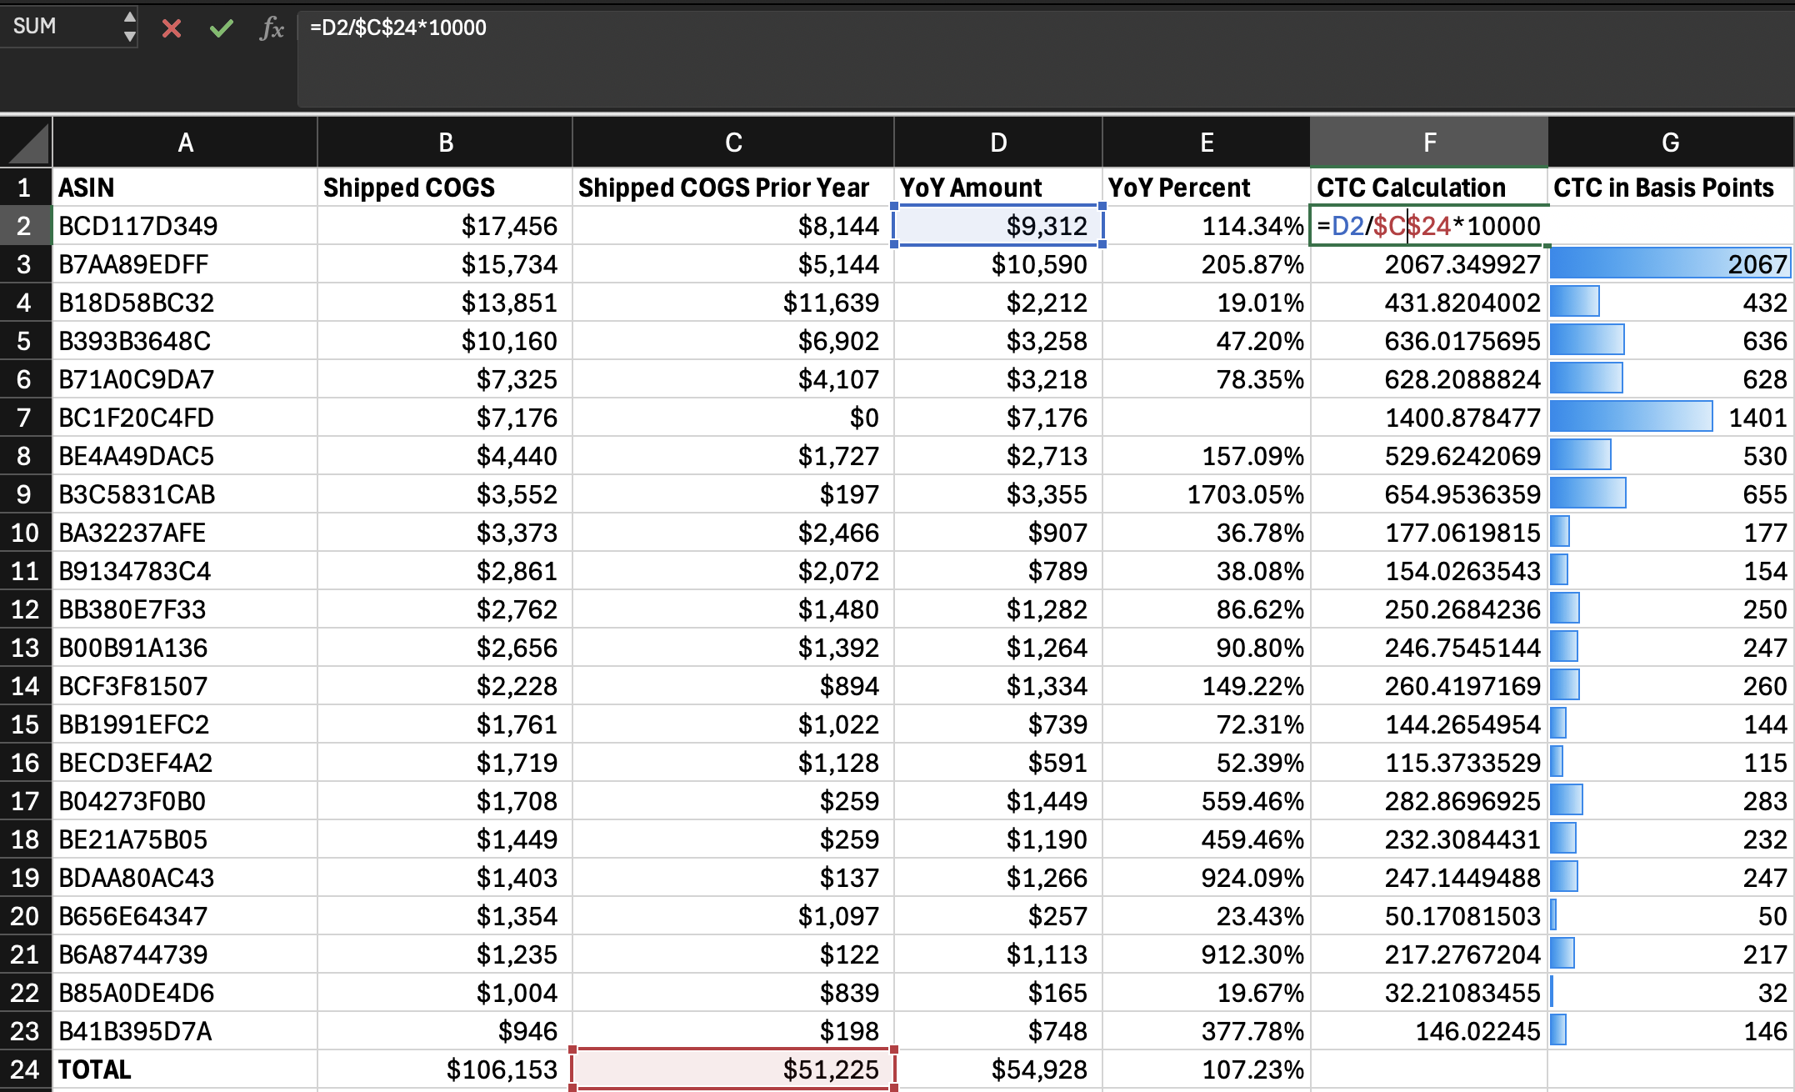This screenshot has width=1795, height=1092.
Task: Click the $9,312 YoY Amount cell
Action: pos(997,226)
